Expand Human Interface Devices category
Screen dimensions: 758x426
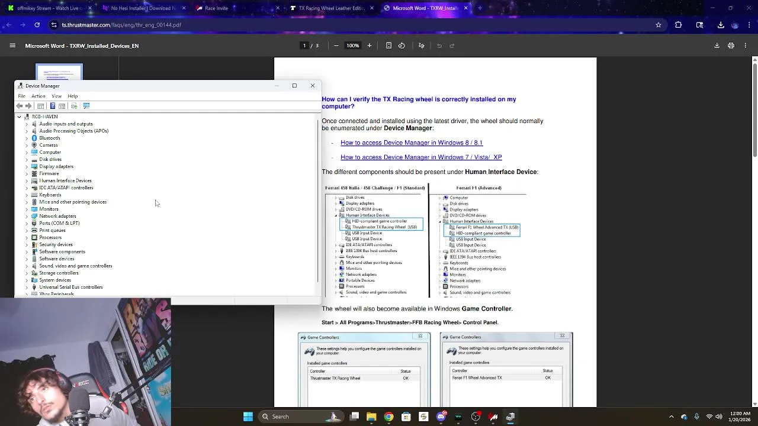pos(27,180)
